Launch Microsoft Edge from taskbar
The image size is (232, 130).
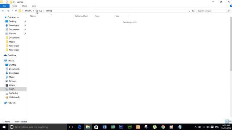tap(79, 127)
